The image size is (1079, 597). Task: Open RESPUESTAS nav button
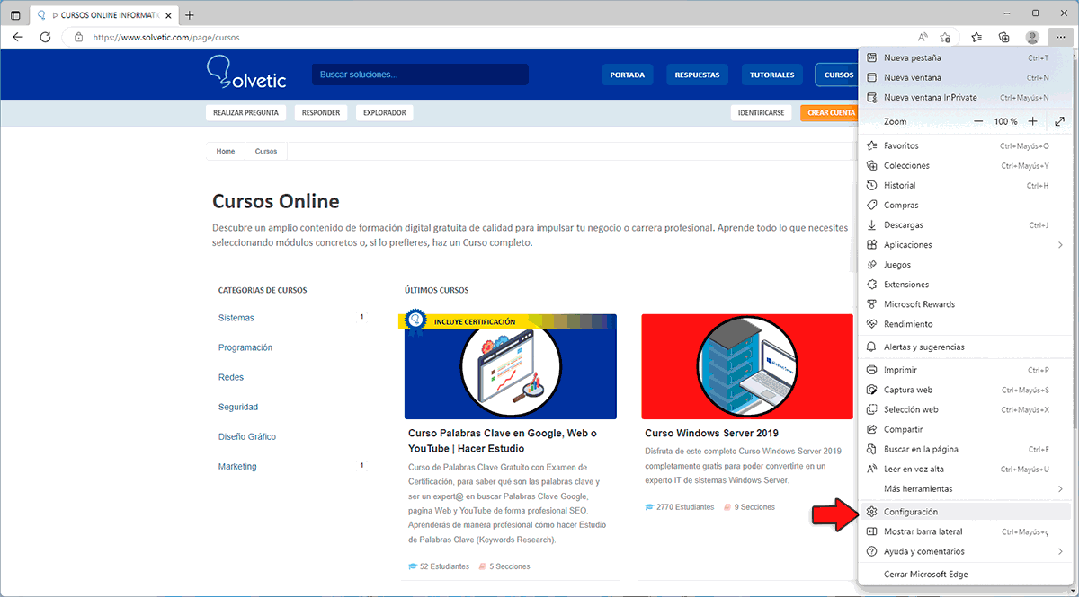pos(697,75)
